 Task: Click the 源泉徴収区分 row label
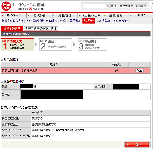[x=16, y=124]
